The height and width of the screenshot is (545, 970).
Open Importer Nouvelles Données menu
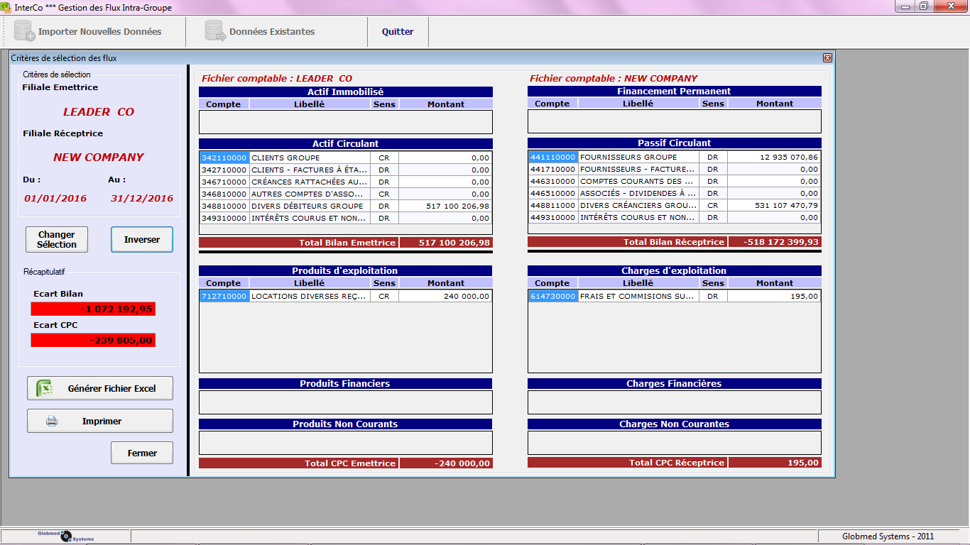click(x=88, y=31)
